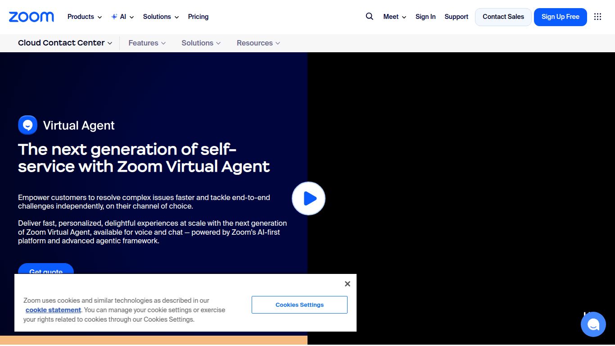
Task: Expand the Features dropdown
Action: coord(146,43)
